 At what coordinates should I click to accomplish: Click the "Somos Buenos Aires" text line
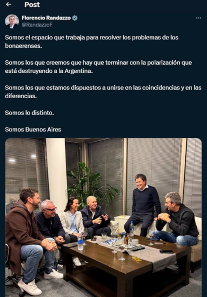(33, 130)
